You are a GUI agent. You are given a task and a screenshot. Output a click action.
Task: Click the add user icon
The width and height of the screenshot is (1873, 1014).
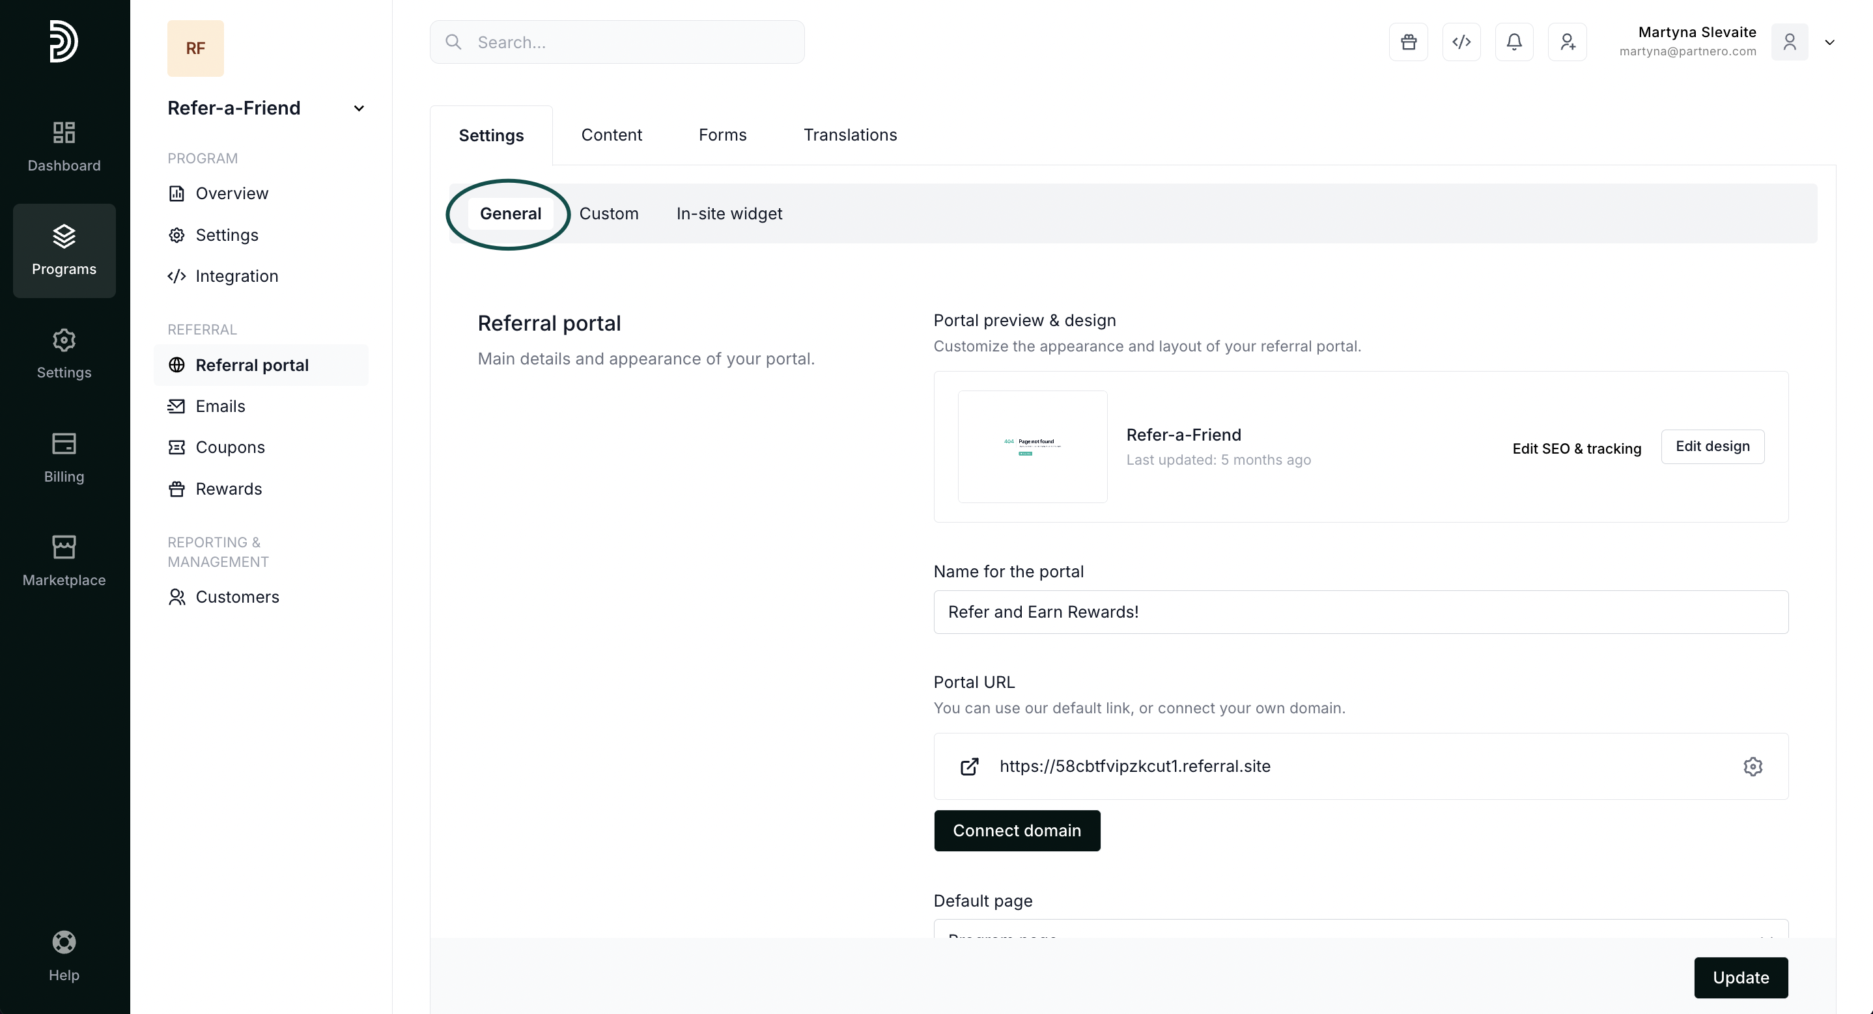1567,42
